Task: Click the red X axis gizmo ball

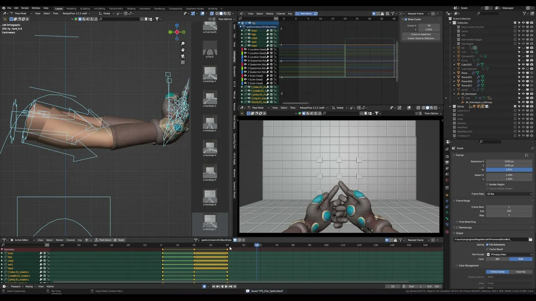Action: [177, 32]
